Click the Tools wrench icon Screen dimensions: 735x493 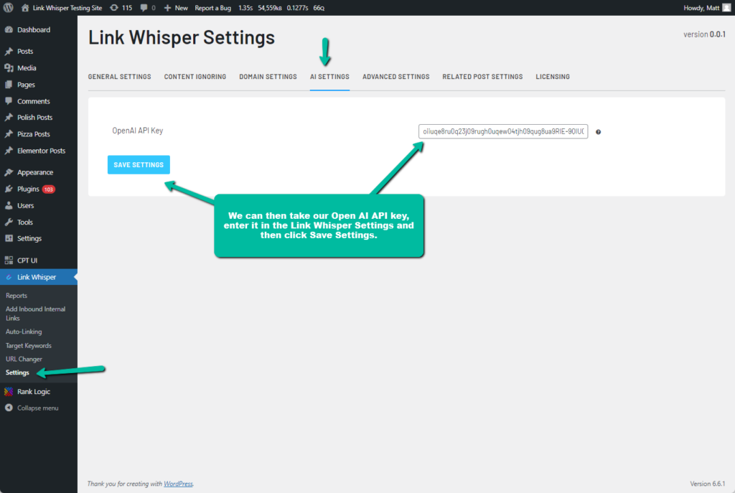(x=9, y=222)
